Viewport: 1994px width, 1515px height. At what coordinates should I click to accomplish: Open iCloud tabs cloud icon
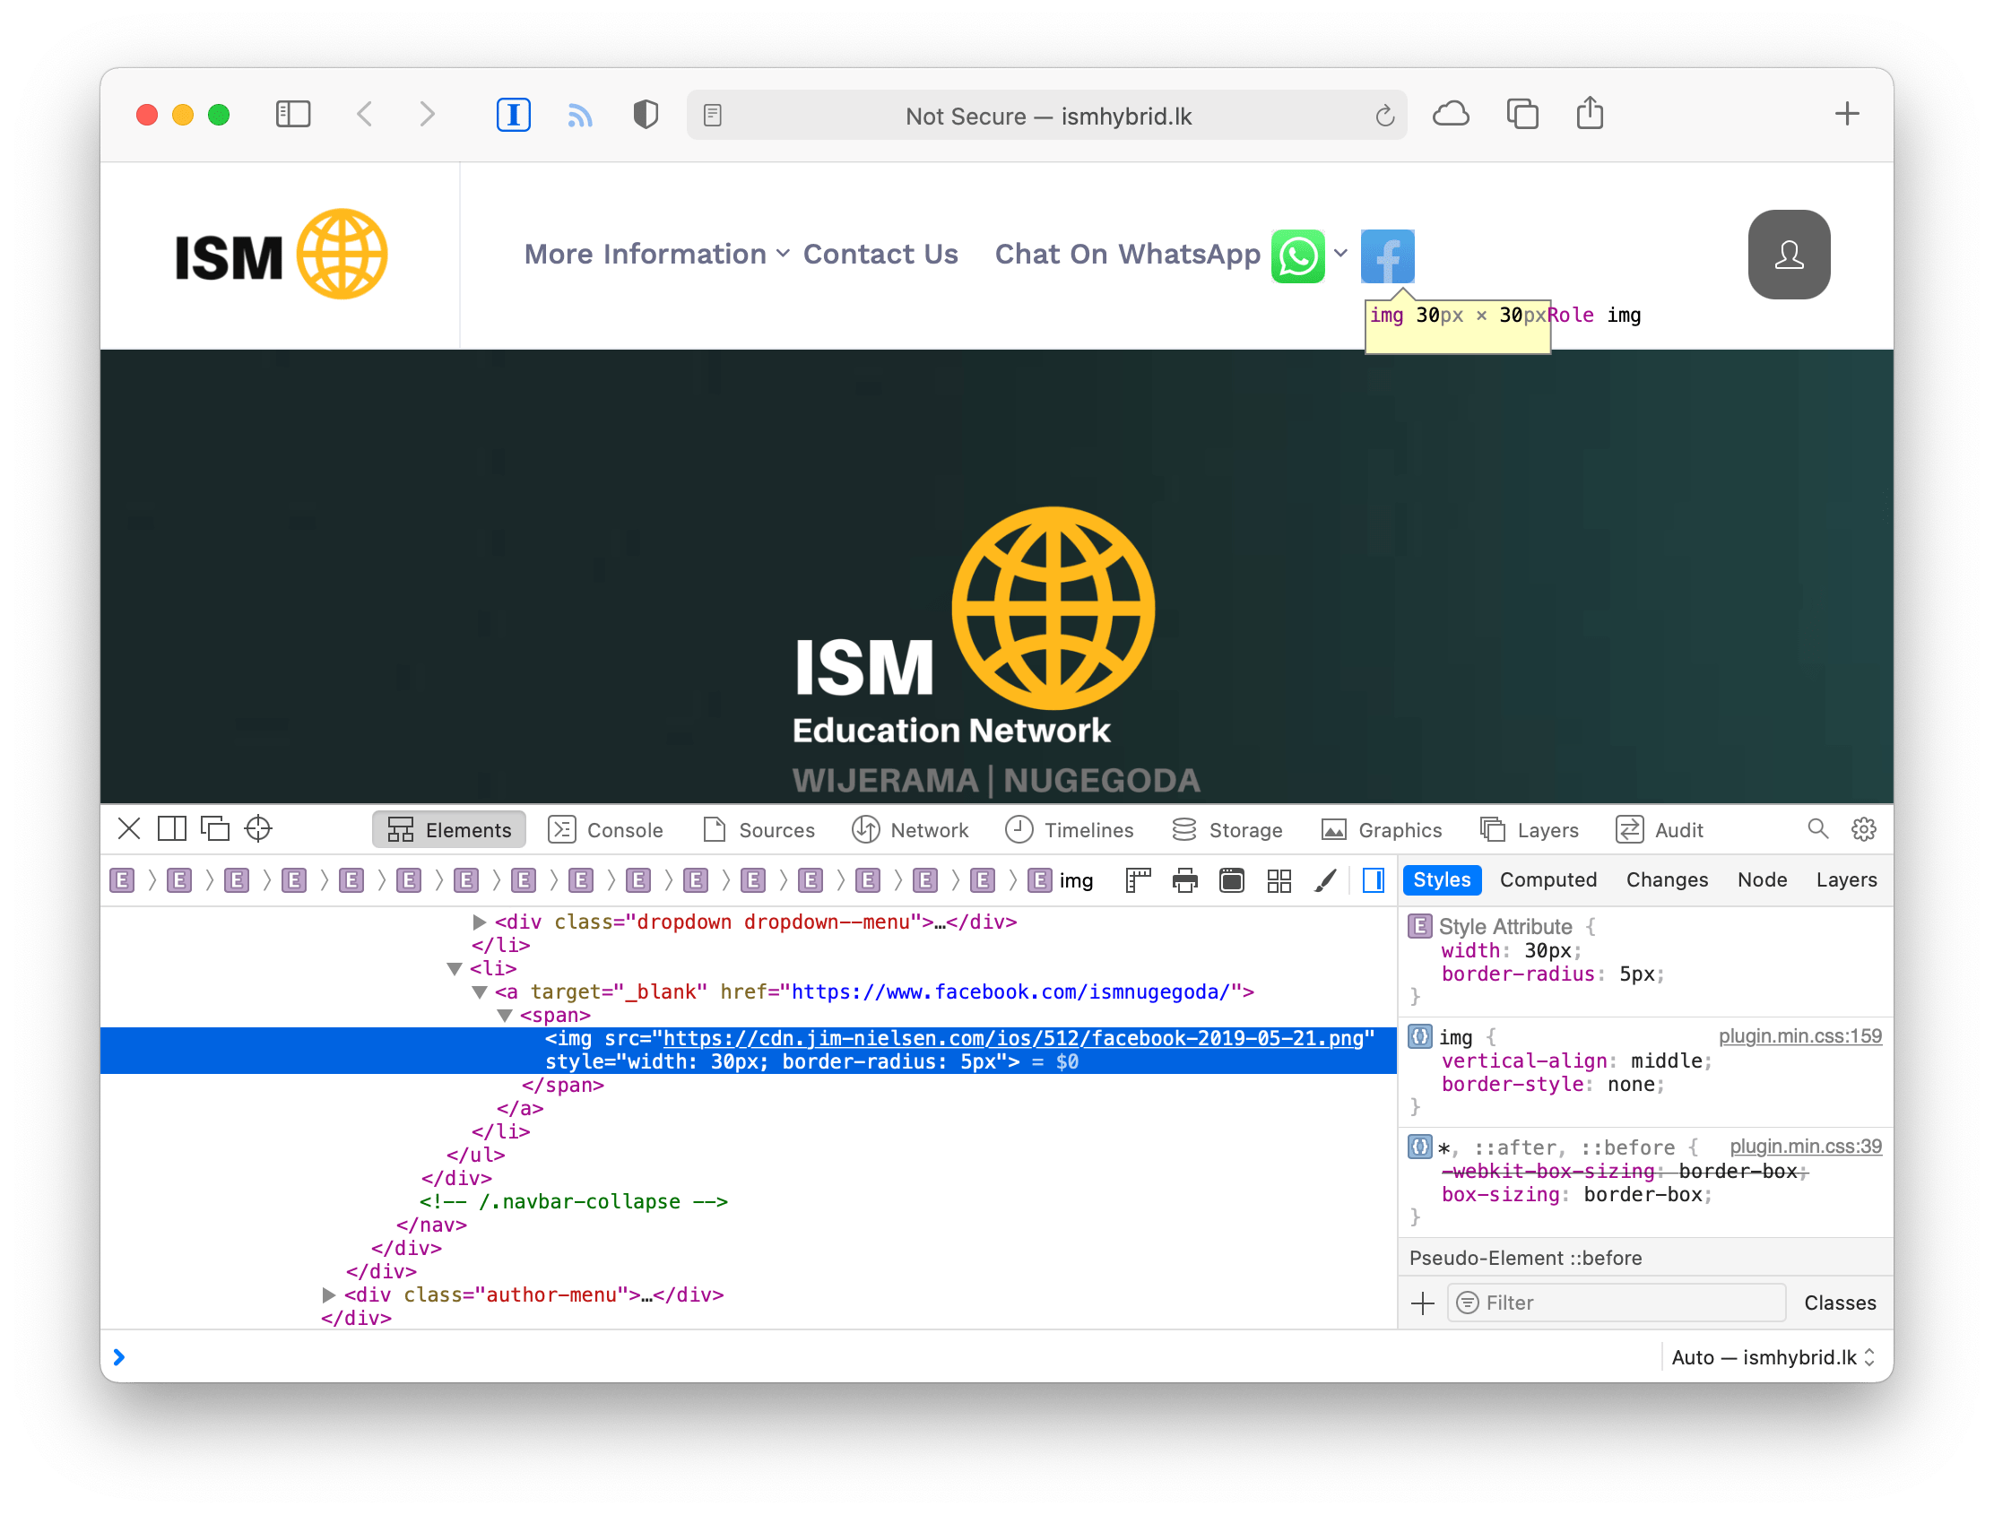coord(1450,115)
